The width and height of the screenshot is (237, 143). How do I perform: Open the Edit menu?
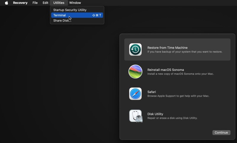pyautogui.click(x=45, y=3)
